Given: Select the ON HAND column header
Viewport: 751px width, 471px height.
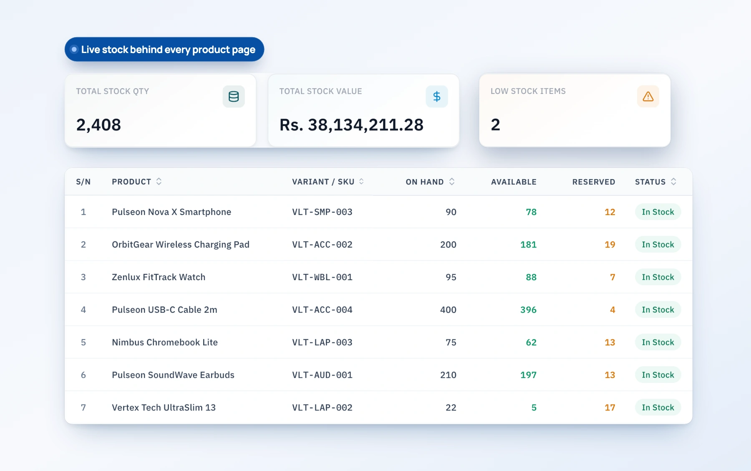Looking at the screenshot, I should point(425,182).
